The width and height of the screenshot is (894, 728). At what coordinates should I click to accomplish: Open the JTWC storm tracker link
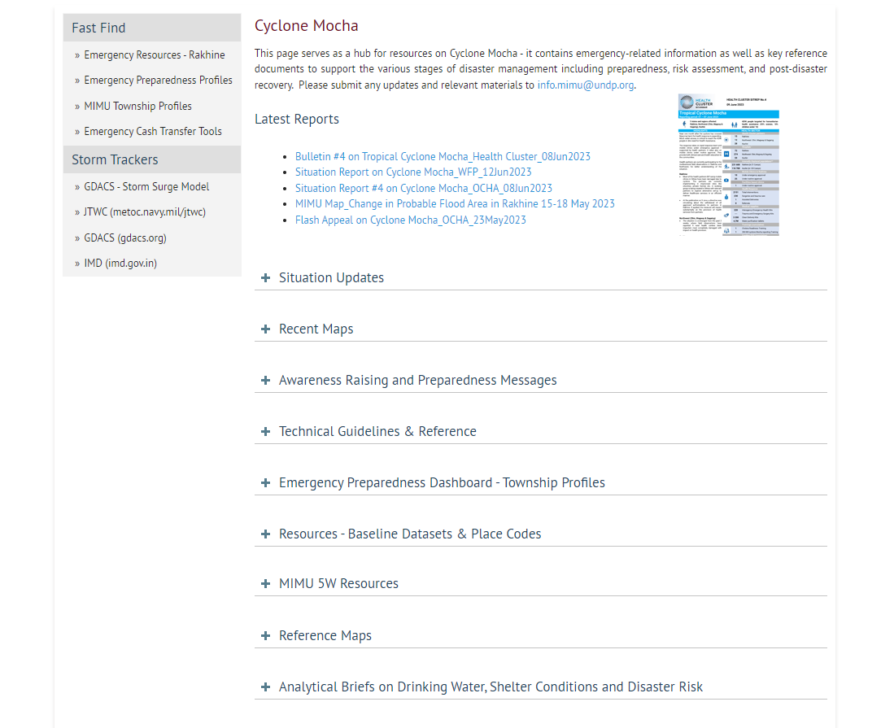tap(145, 212)
